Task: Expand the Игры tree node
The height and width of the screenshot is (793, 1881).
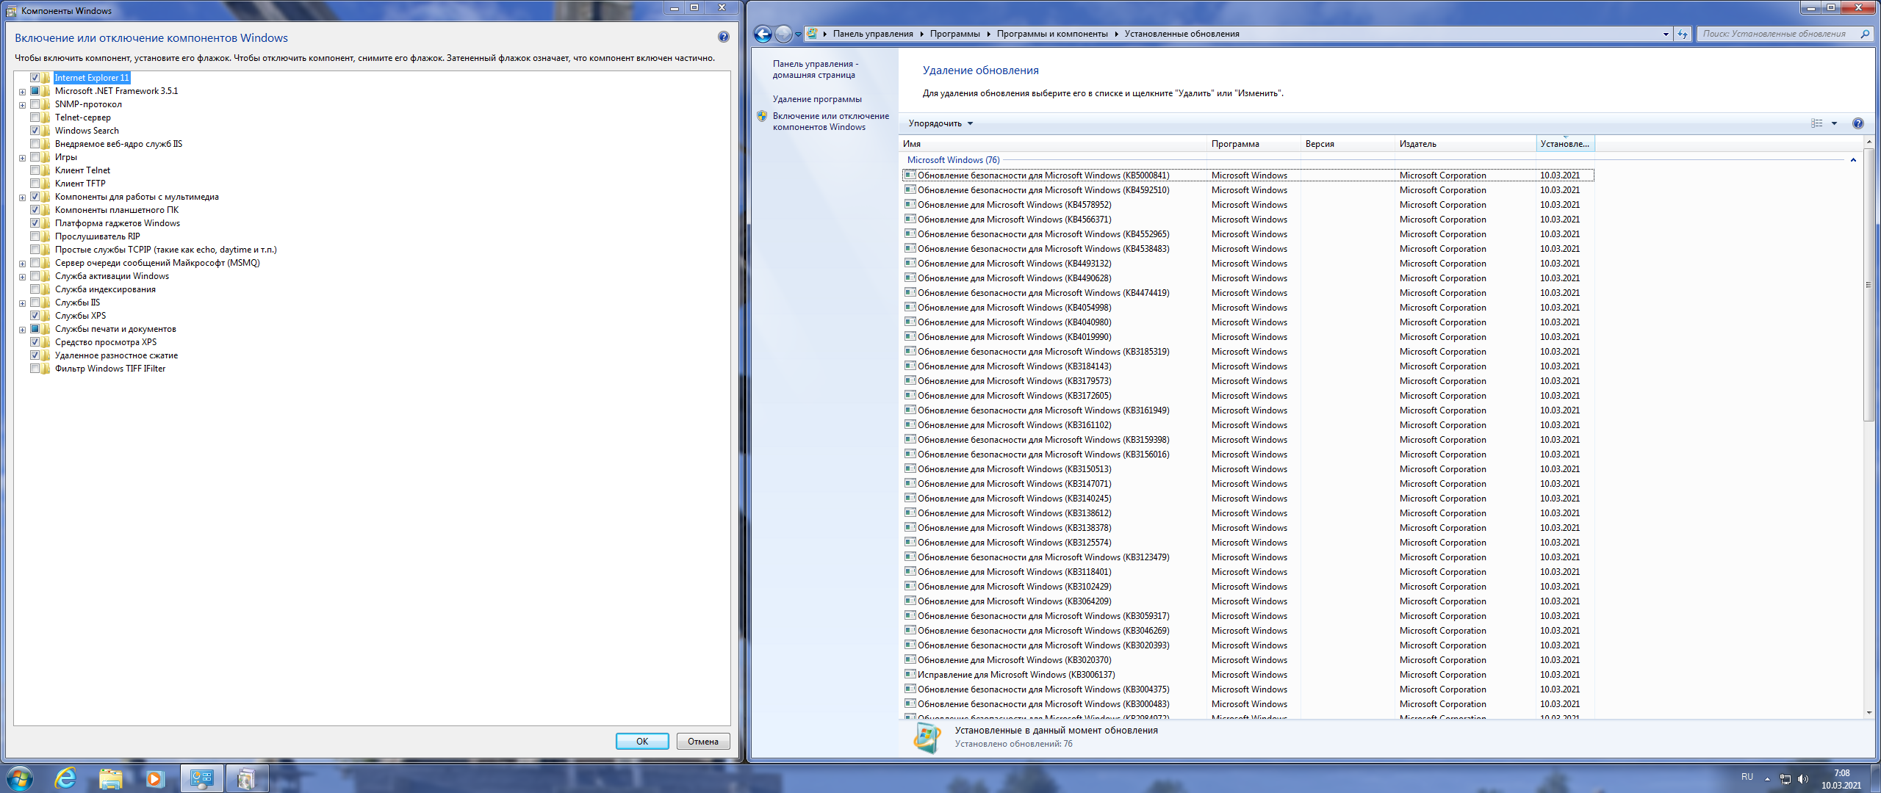Action: point(23,158)
